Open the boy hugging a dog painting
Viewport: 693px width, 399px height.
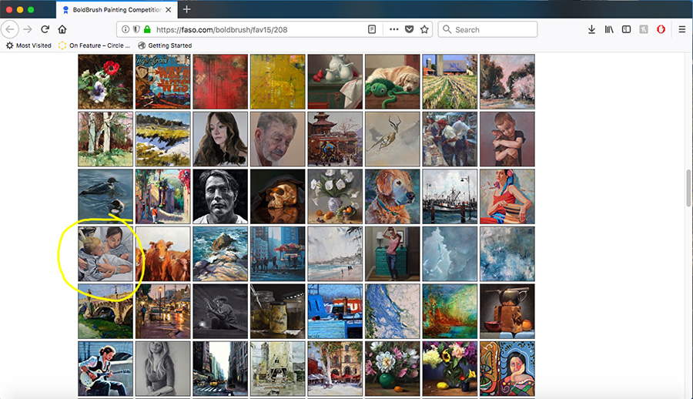507,139
